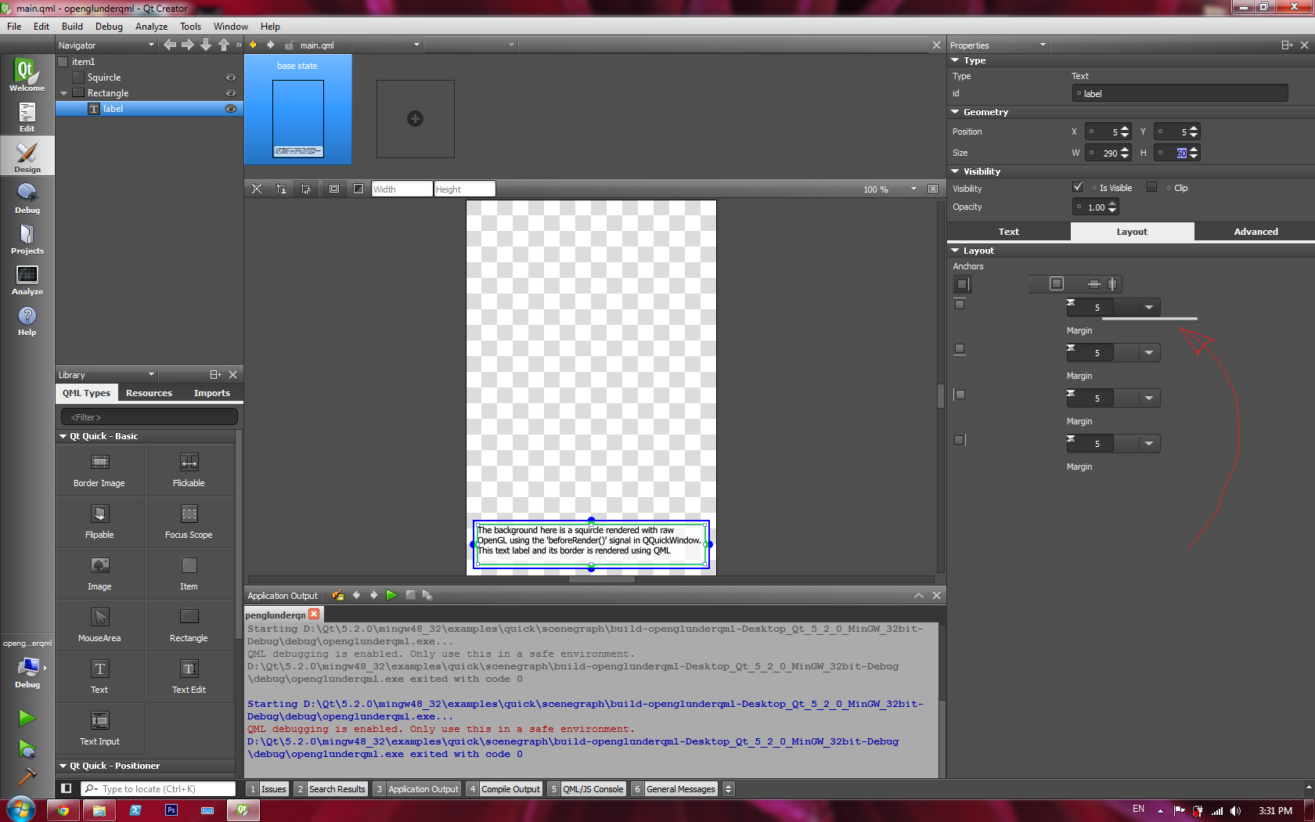The height and width of the screenshot is (822, 1315).
Task: Click the fill-parent anchor icon
Action: click(x=1056, y=283)
